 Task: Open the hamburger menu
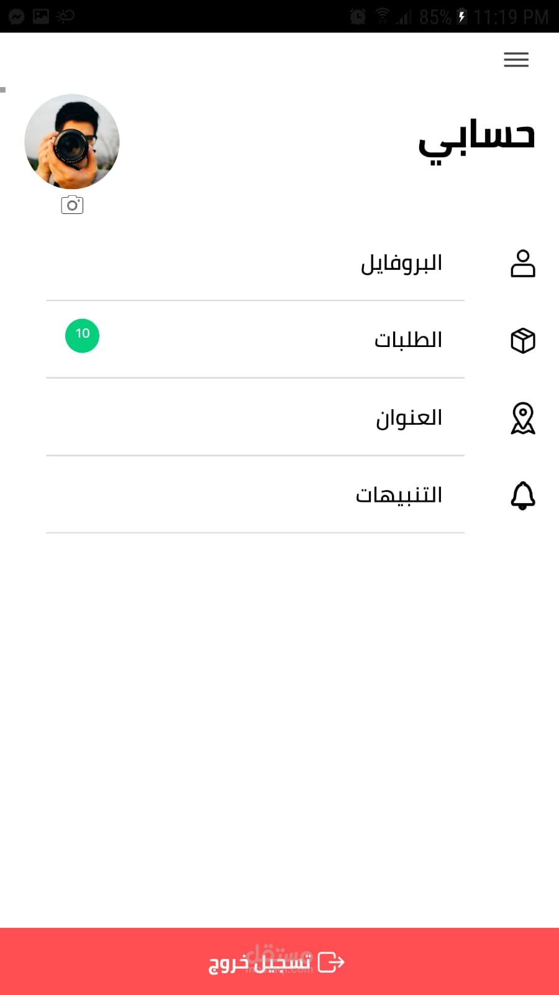516,59
